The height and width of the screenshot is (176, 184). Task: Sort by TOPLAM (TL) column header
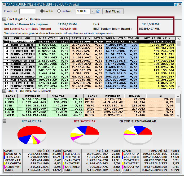click(116, 38)
